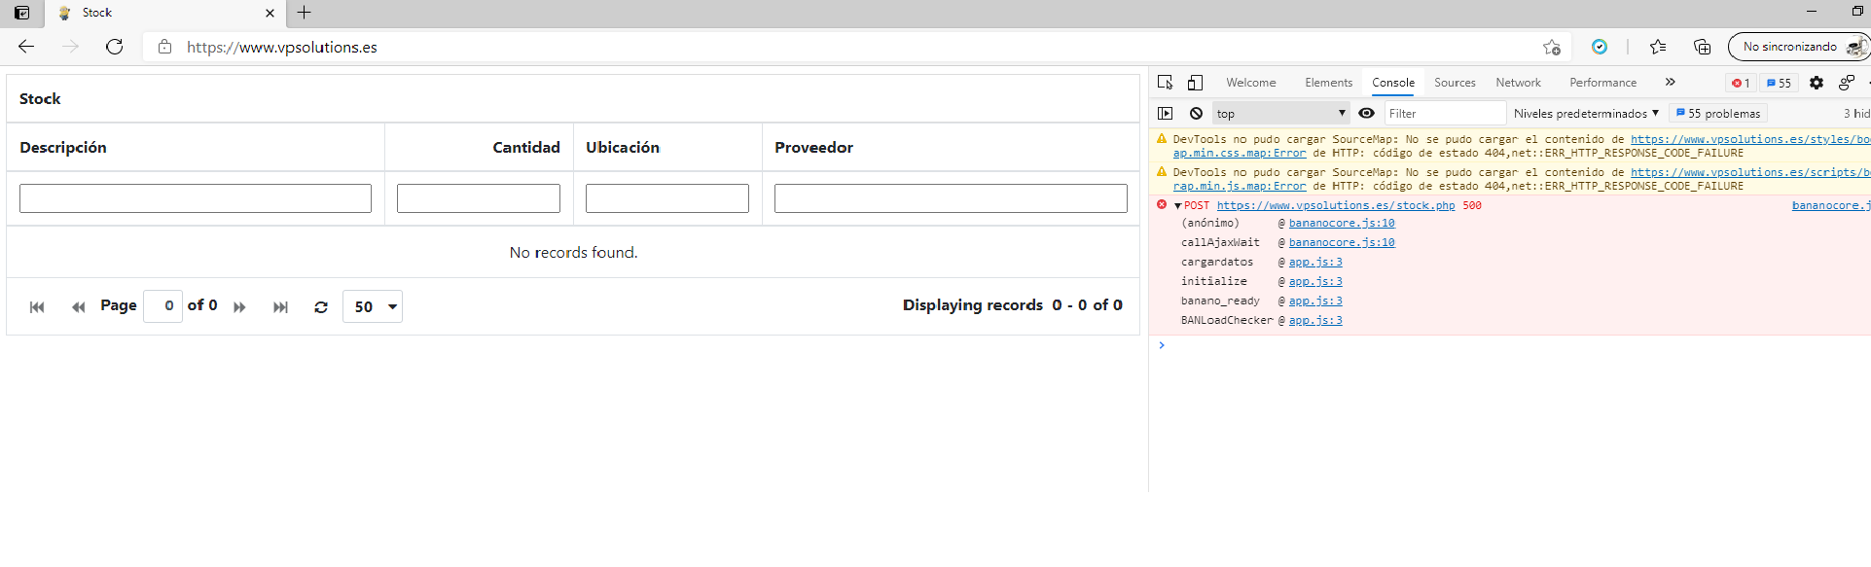1871x567 pixels.
Task: Focus the console Filter field
Action: (x=1444, y=114)
